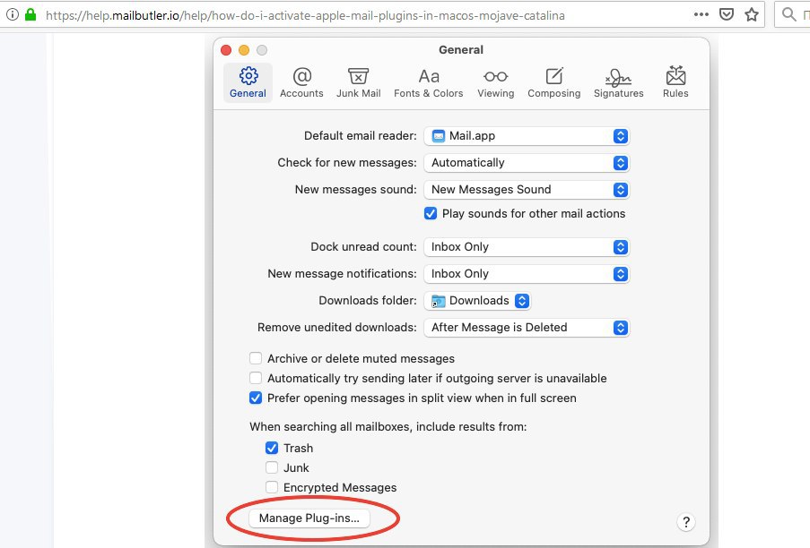Click the green padlock security icon

(30, 14)
